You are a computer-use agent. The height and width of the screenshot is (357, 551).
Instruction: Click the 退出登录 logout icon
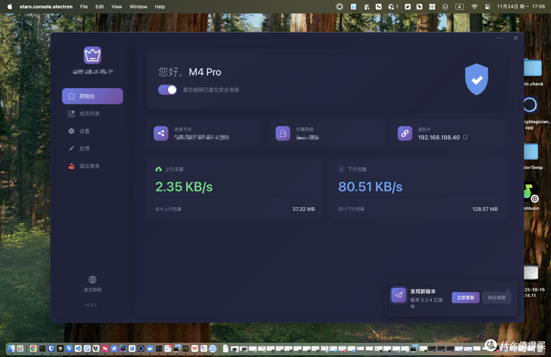[71, 166]
